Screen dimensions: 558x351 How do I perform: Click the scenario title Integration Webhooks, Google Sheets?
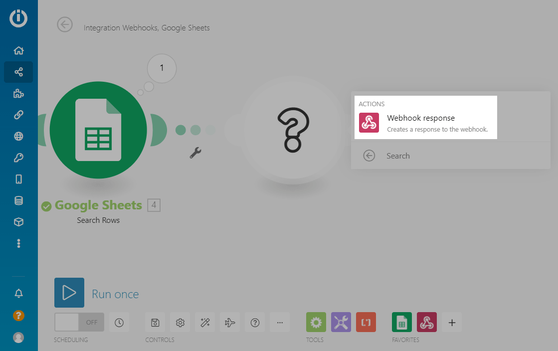tap(147, 28)
